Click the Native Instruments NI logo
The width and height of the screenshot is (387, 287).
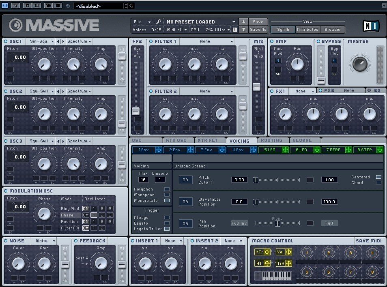371,26
